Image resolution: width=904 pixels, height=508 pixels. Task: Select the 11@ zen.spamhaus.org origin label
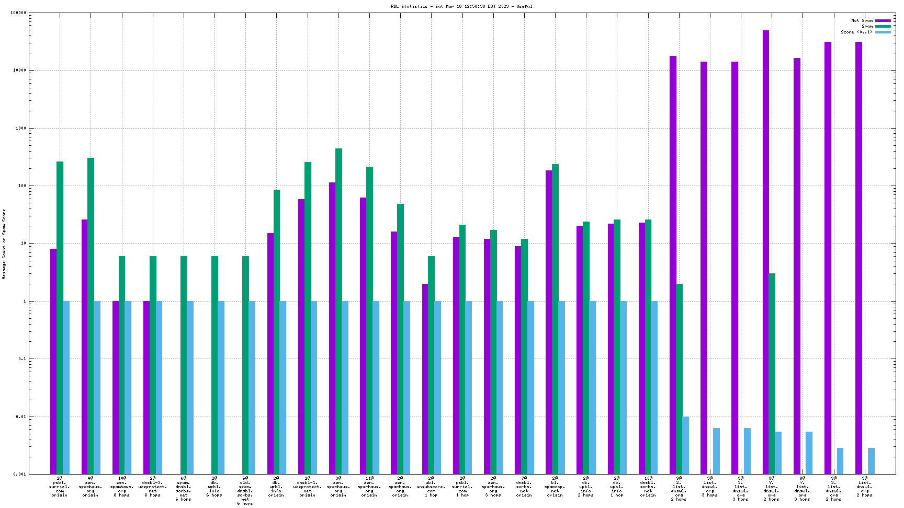click(369, 487)
